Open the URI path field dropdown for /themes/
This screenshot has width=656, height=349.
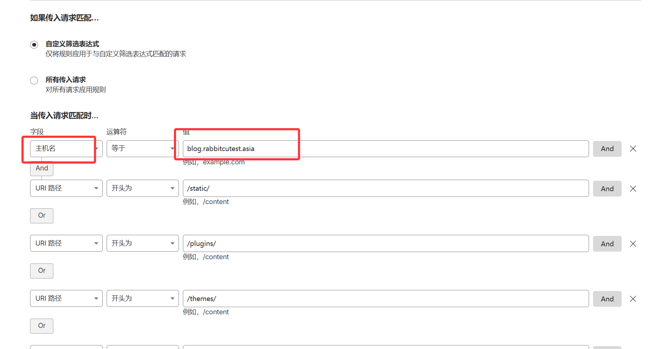66,299
